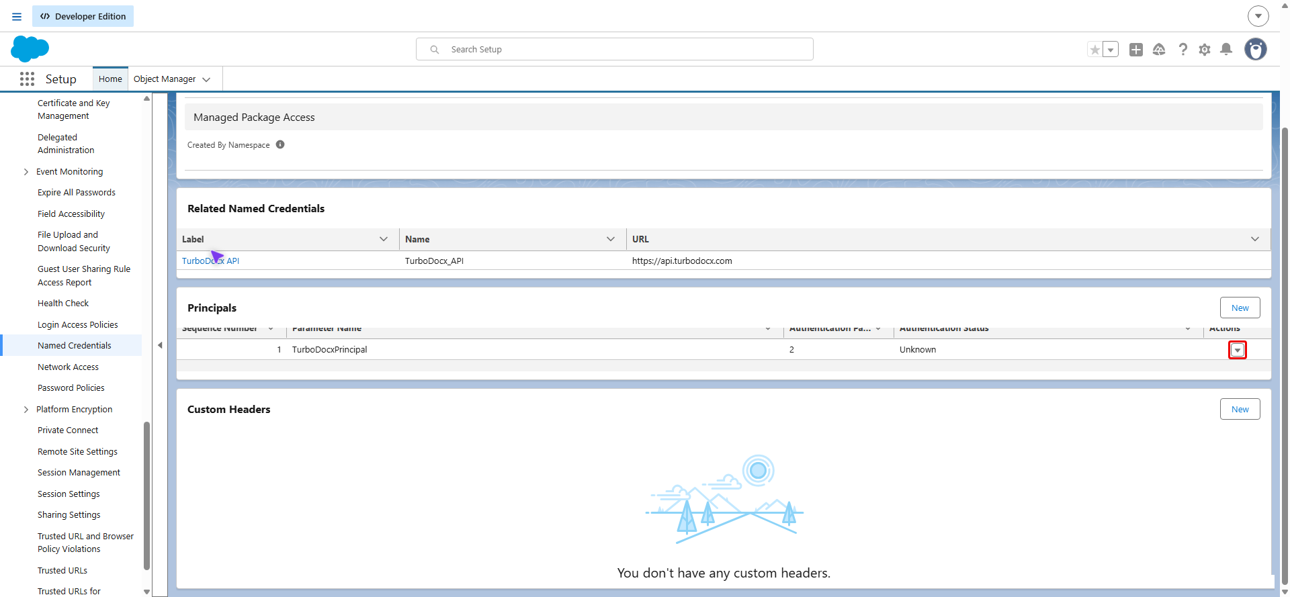Viewport: 1290px width, 597px height.
Task: Click New in the Principals section
Action: [x=1240, y=308]
